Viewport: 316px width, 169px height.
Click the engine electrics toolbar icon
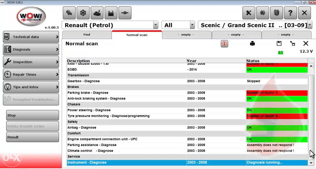coord(97,13)
